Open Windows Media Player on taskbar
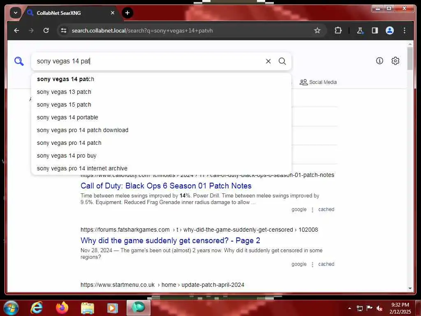This screenshot has width=421, height=316. click(x=113, y=309)
